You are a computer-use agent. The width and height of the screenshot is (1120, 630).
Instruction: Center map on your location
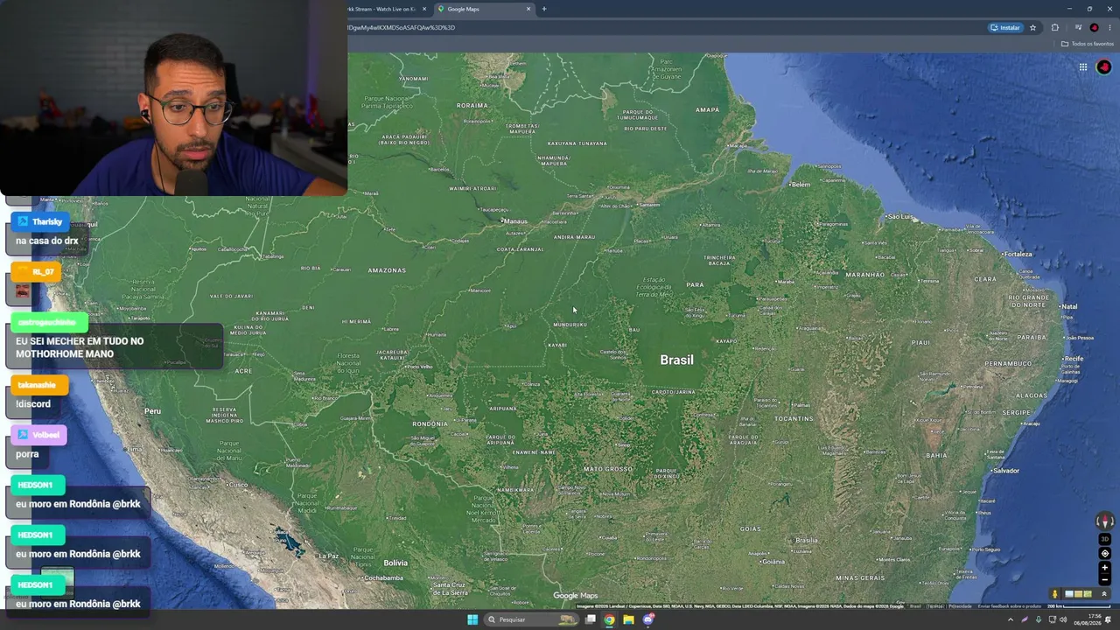coord(1104,553)
